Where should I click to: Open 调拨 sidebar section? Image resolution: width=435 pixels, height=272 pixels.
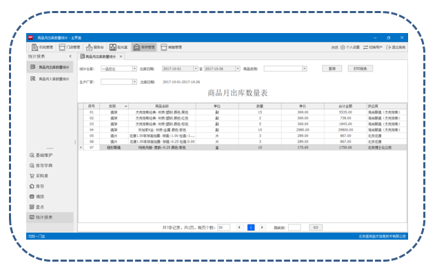coord(37,197)
